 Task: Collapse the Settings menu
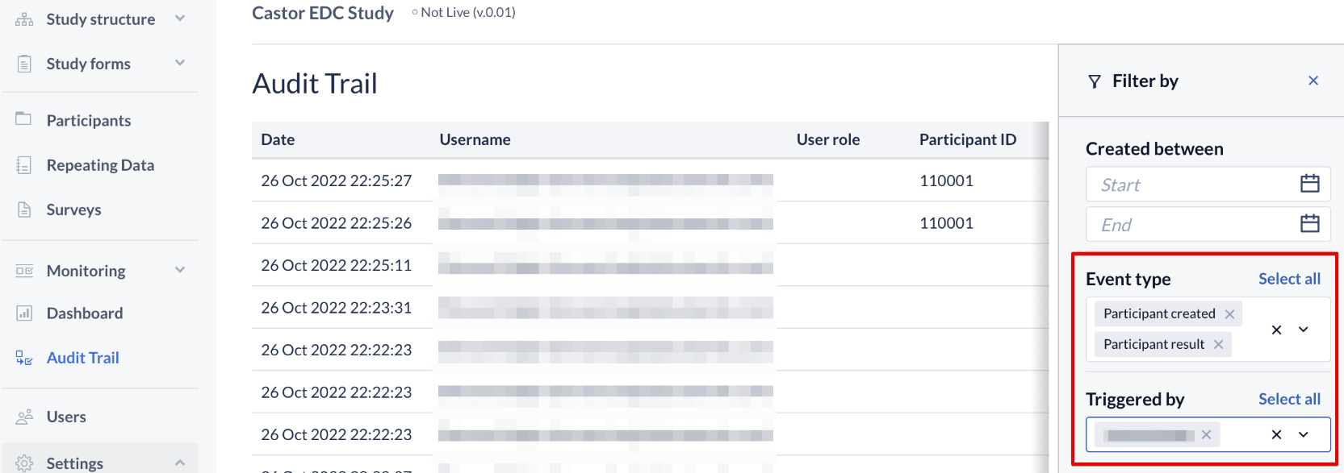point(180,463)
